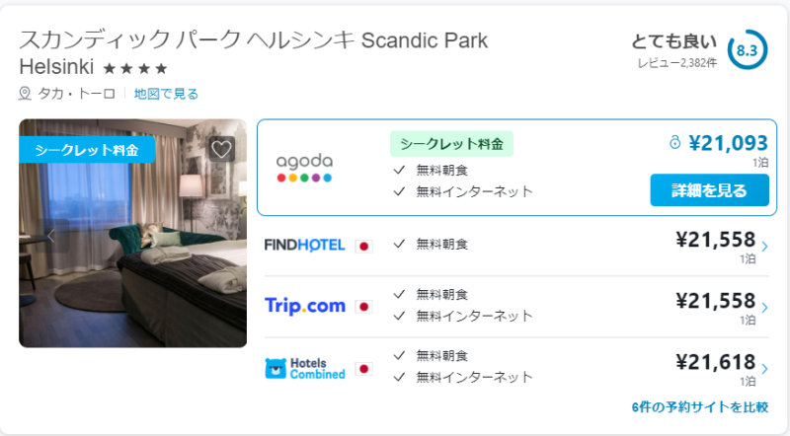Click the hotel room photo thumbnail
The height and width of the screenshot is (436, 790).
click(133, 233)
